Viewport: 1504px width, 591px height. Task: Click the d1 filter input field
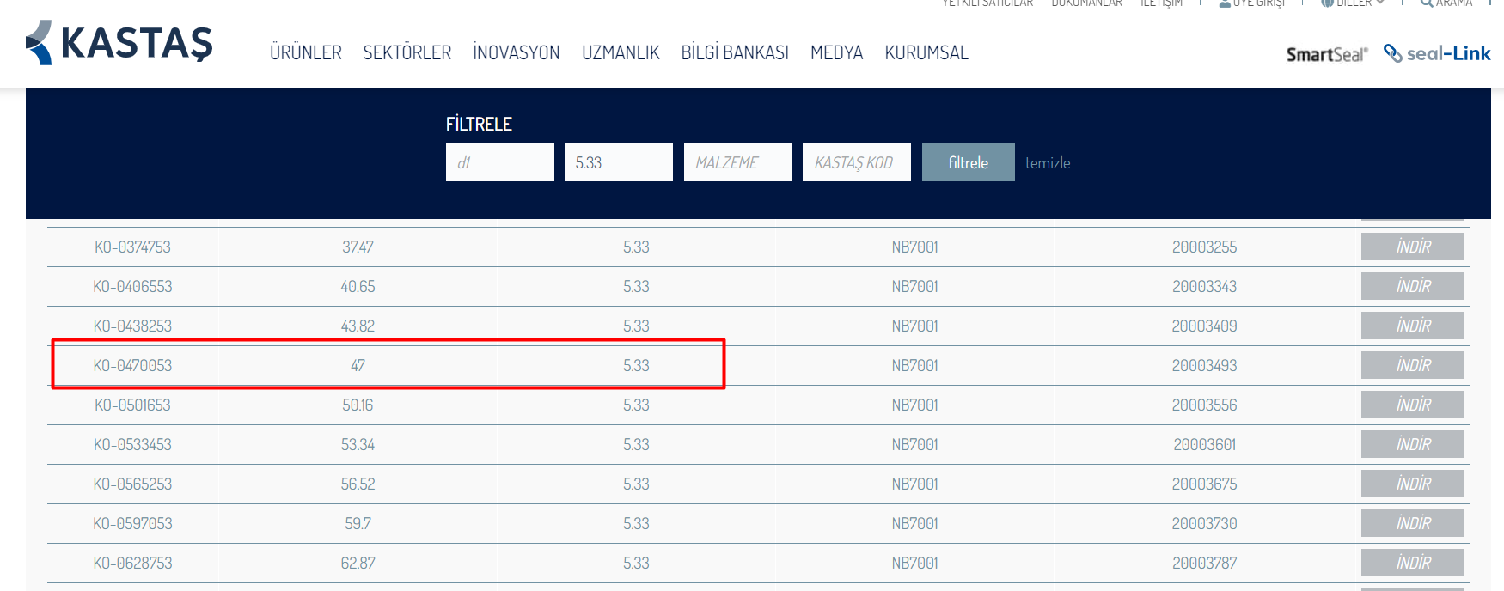[x=499, y=162]
